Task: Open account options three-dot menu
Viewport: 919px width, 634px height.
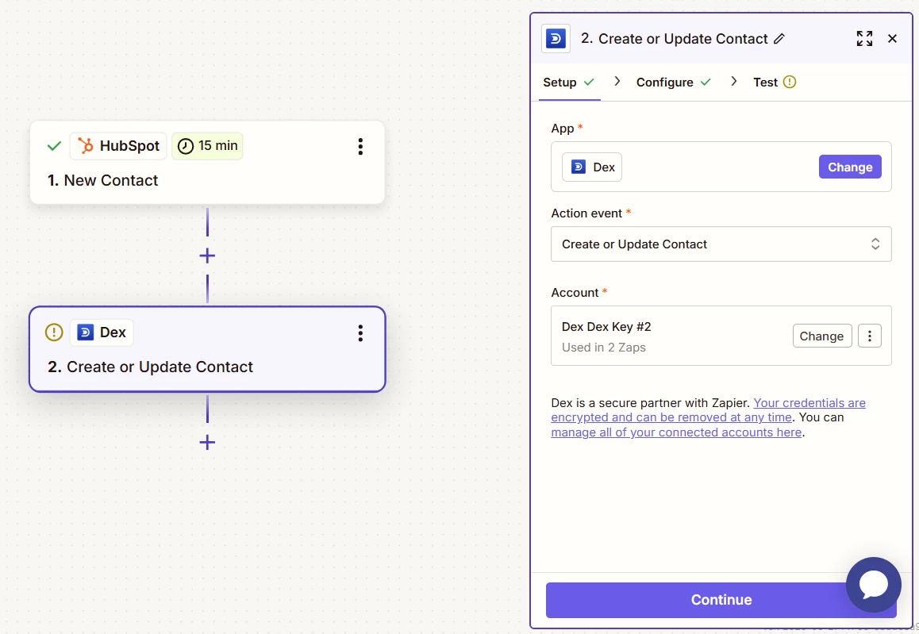Action: [x=869, y=336]
